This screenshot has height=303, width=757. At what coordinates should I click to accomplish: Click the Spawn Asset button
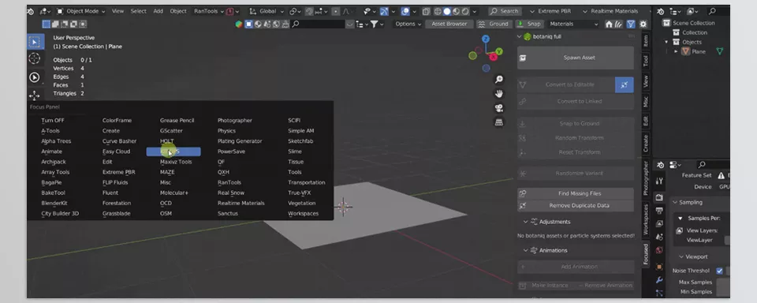click(x=576, y=58)
